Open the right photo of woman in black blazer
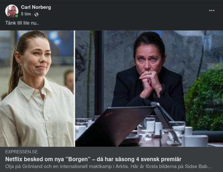Viewport: 223px width, 172px height. pos(149,89)
